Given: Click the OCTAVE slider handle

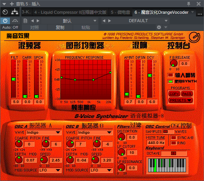Looking at the screenshot, I should coord(173,154).
